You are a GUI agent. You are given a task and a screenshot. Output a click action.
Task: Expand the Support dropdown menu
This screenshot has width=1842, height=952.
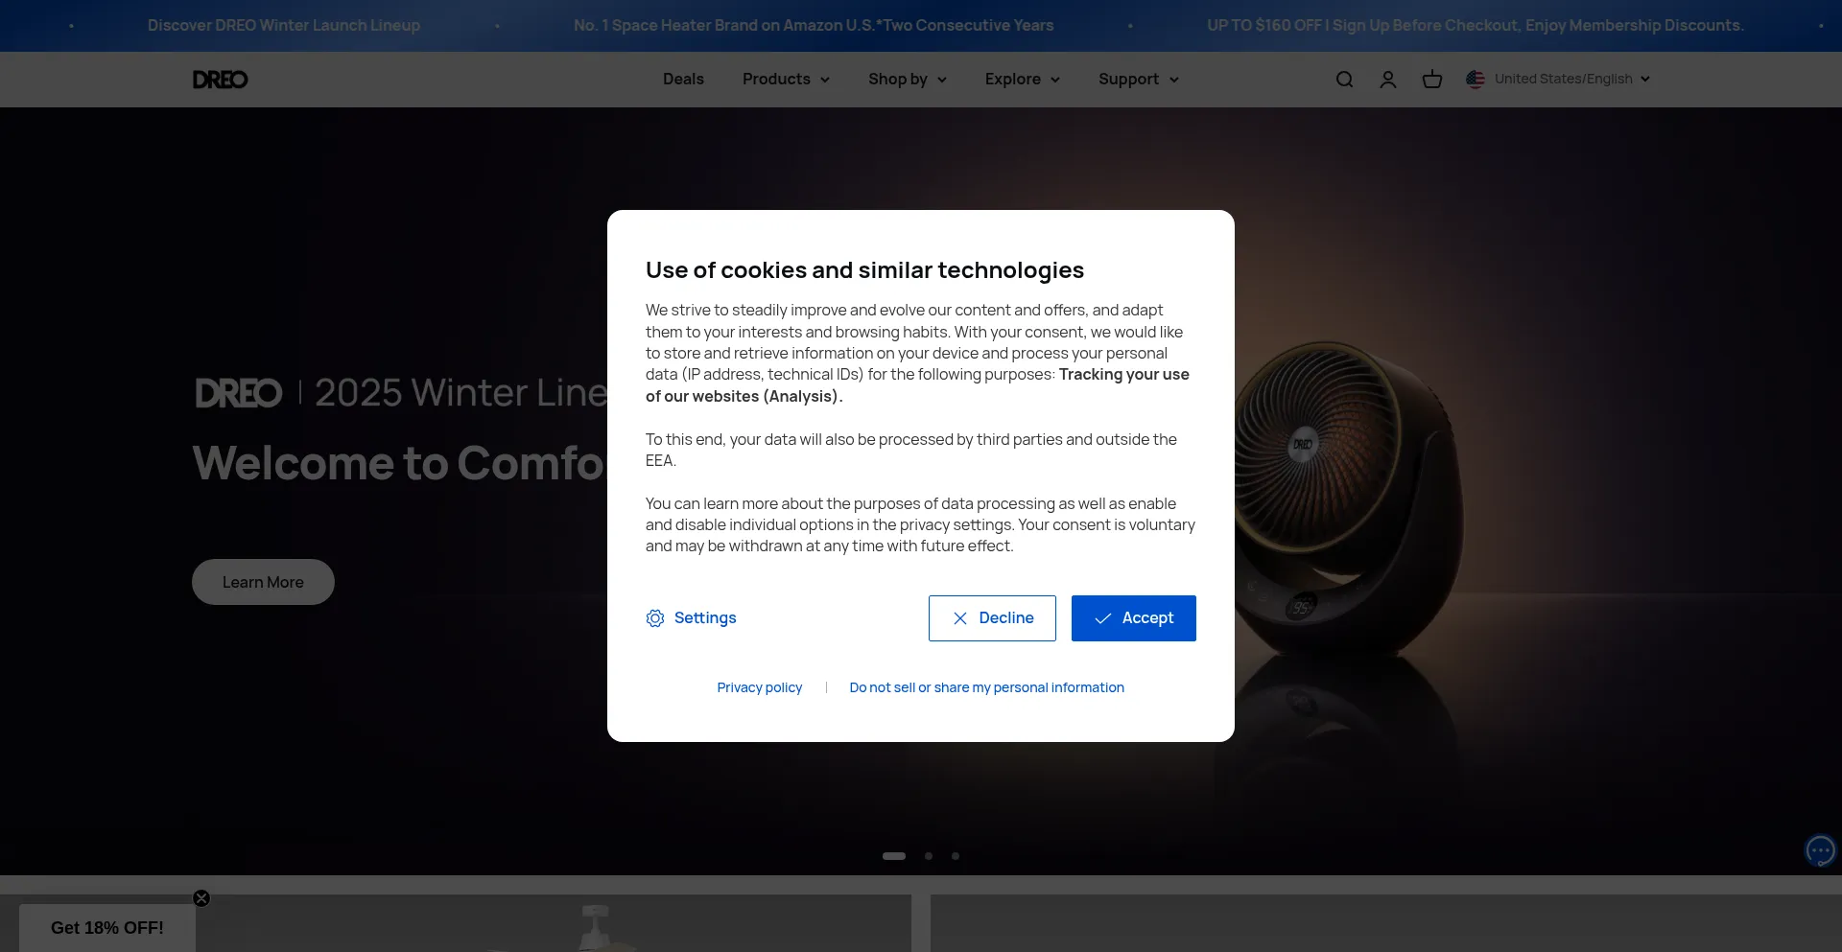[1138, 80]
